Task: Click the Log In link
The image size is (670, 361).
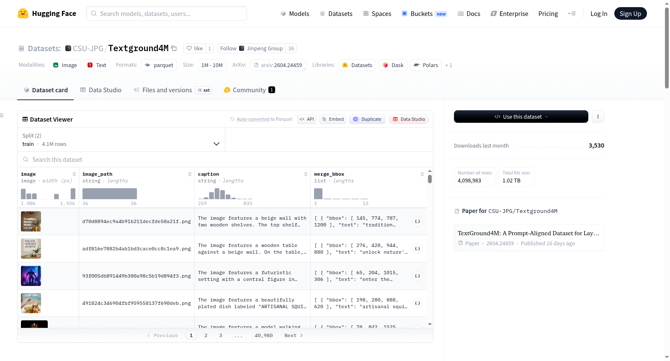Action: [x=599, y=14]
